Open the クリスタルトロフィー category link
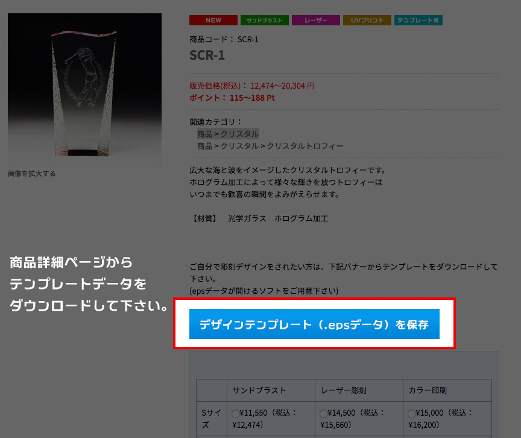Image resolution: width=521 pixels, height=438 pixels. point(305,146)
